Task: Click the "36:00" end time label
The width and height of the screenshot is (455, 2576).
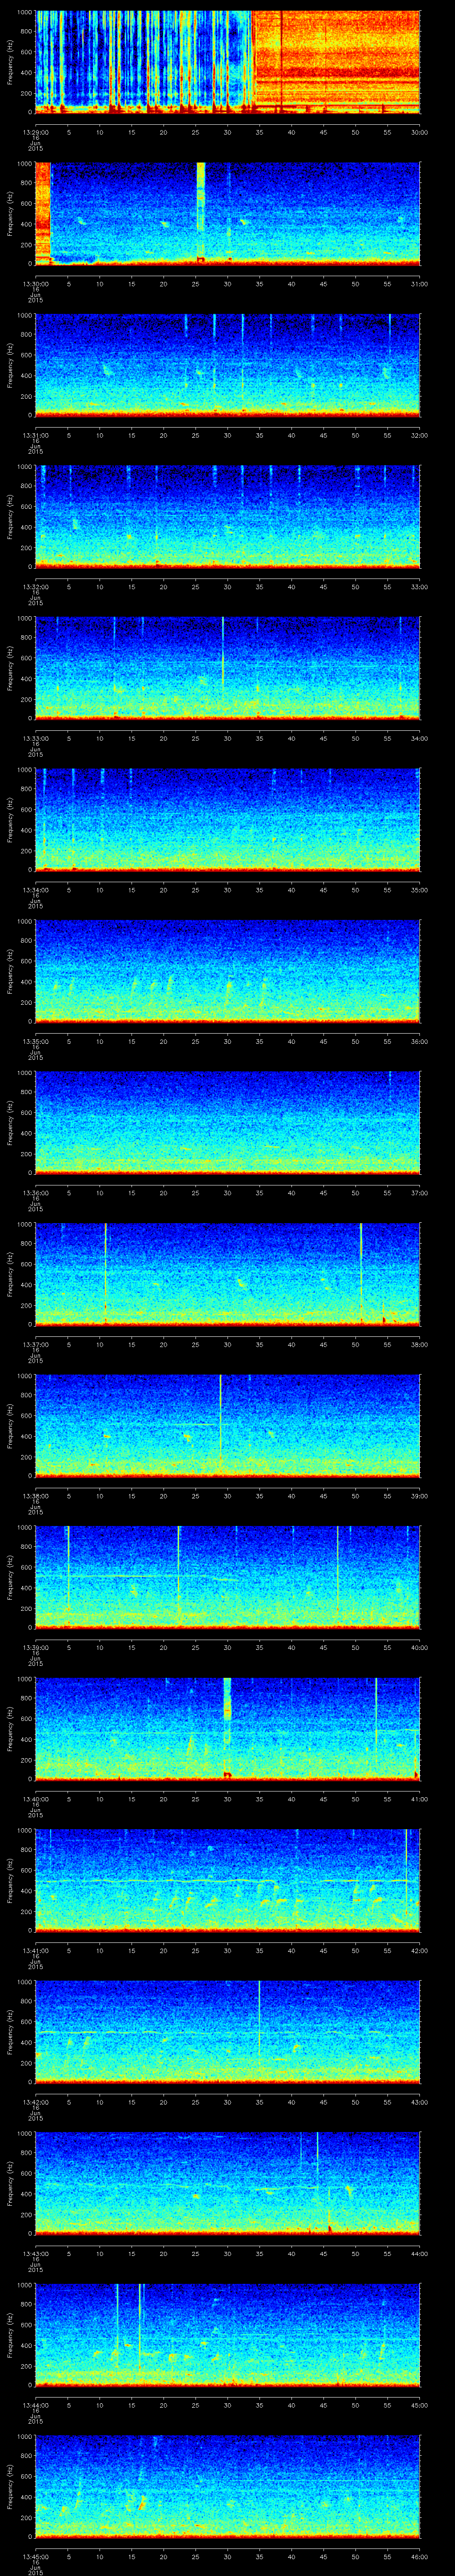Action: click(x=420, y=1041)
